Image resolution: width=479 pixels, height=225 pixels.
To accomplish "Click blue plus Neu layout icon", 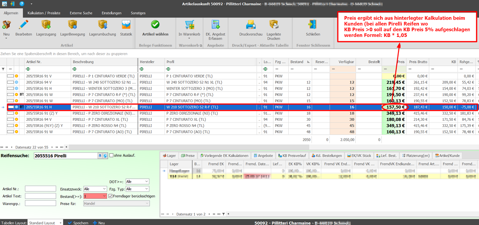I will coord(94,223).
